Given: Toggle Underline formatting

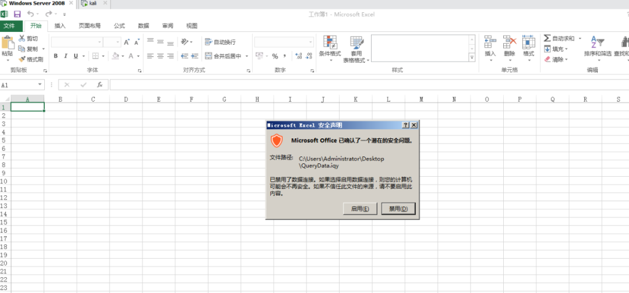Looking at the screenshot, I should 76,56.
